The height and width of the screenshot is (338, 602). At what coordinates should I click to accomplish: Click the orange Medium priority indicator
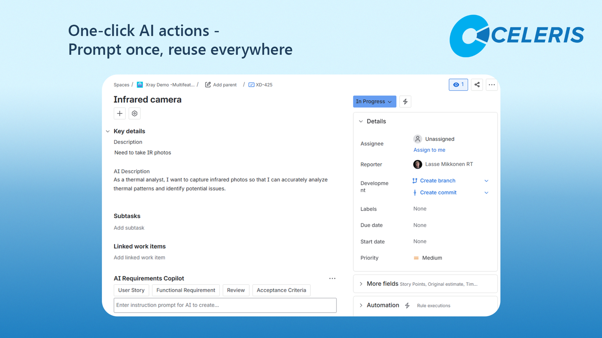416,258
